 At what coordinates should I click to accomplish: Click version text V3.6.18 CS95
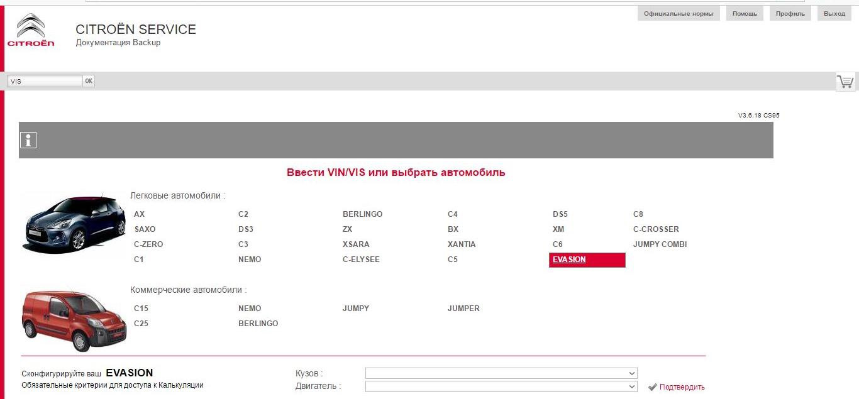[x=759, y=116]
